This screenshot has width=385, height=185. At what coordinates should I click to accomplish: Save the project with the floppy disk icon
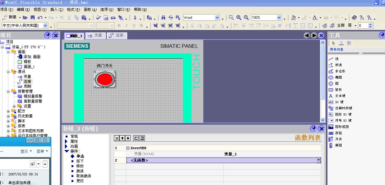pyautogui.click(x=32, y=18)
